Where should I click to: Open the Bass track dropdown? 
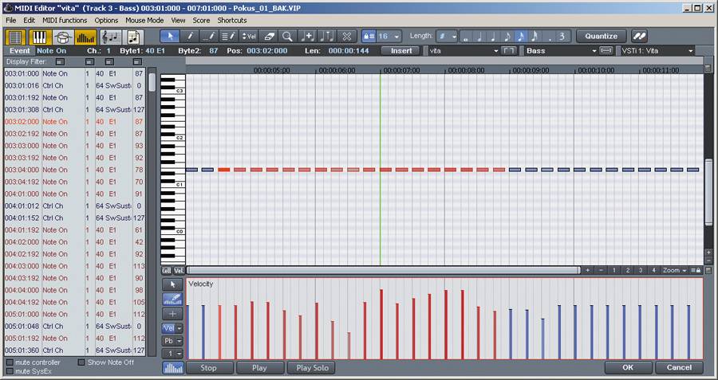pyautogui.click(x=594, y=51)
